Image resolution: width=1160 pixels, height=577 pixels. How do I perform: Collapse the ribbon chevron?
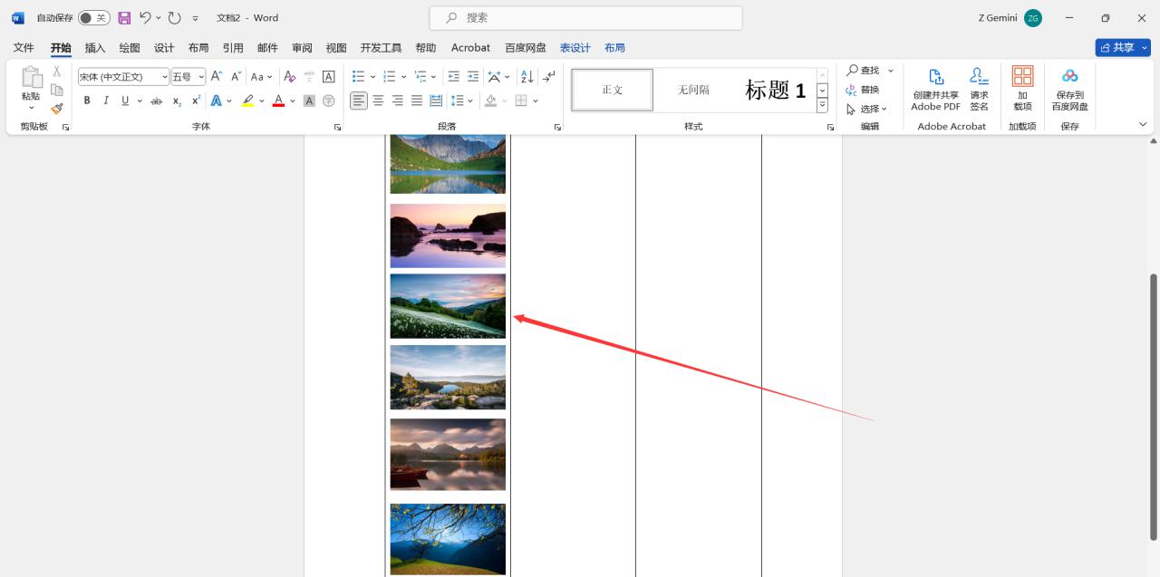pos(1143,124)
